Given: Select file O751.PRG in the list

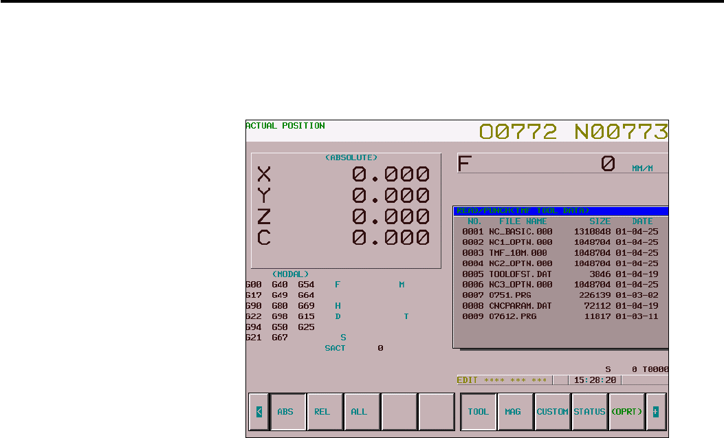Looking at the screenshot, I should click(560, 296).
